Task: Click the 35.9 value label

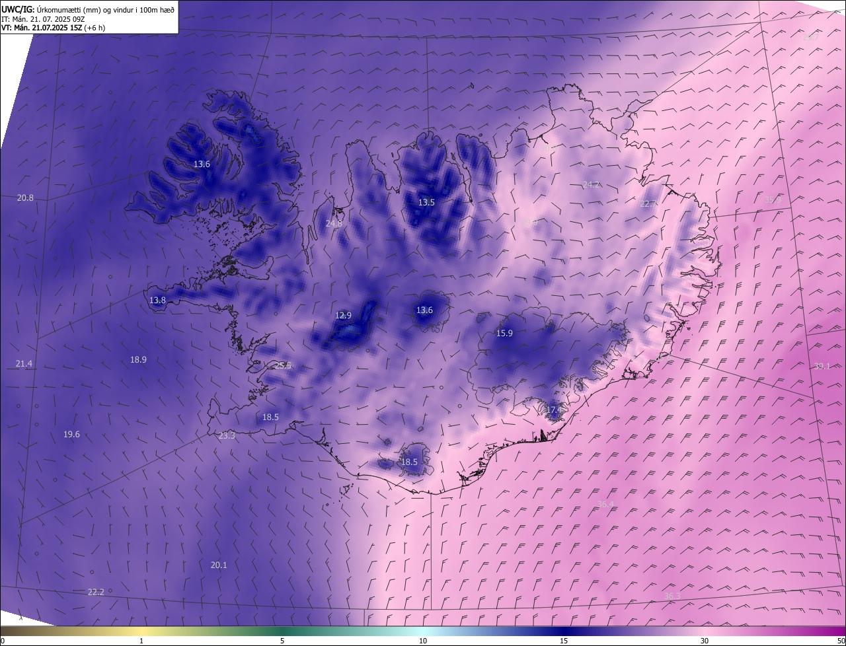Action: point(772,199)
